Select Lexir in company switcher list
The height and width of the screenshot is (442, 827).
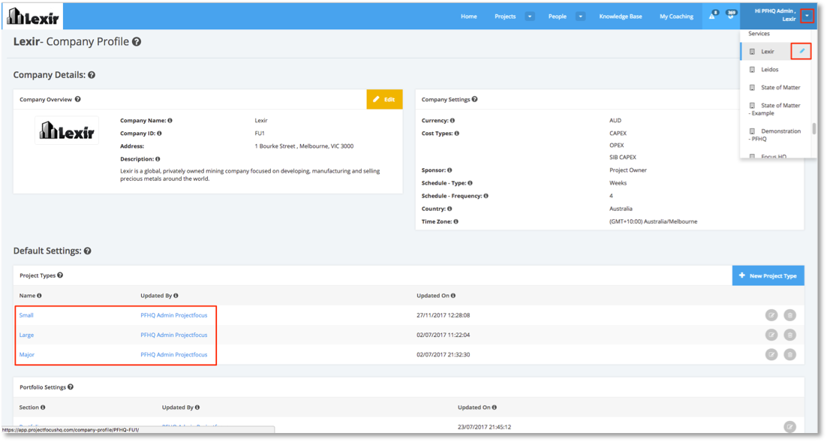768,52
